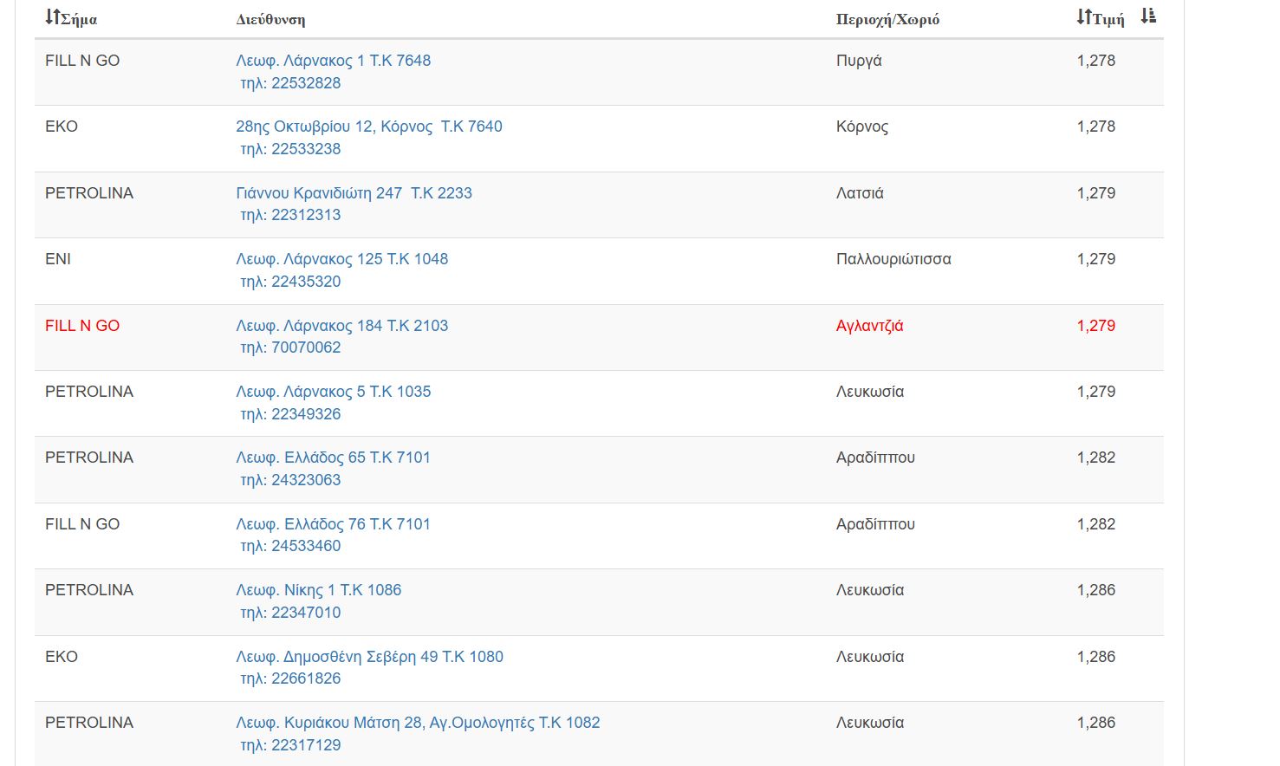
Task: Click the highlighted red FILL N GO brand name
Action: point(82,326)
